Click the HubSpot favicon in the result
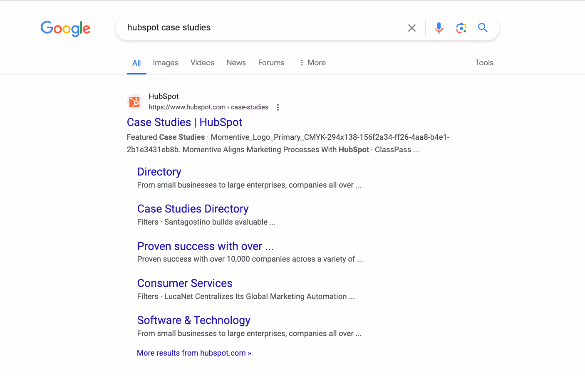The width and height of the screenshot is (585, 376). click(x=134, y=101)
